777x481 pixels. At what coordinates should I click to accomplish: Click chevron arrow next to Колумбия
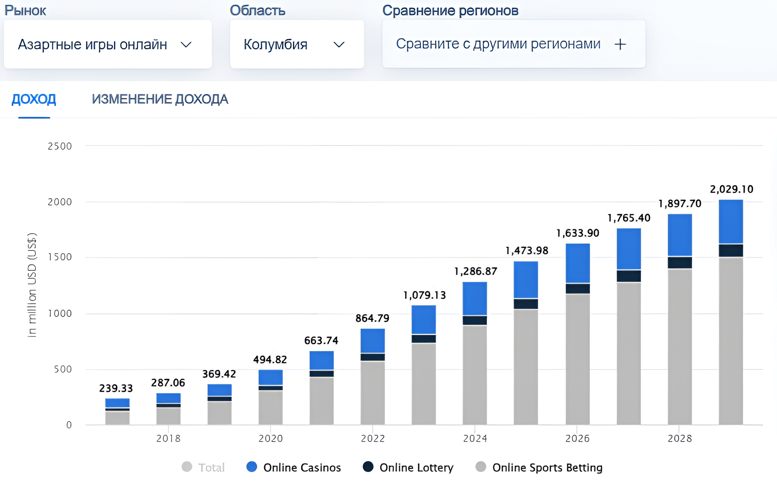[x=339, y=45]
